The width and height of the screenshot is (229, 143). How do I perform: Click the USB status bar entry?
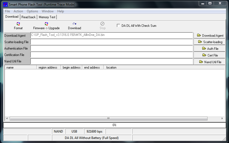[x=74, y=131]
